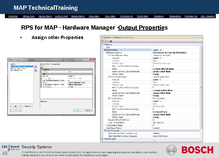Select Logic Level Definition row
The height and width of the screenshot is (158, 219).
152,123
